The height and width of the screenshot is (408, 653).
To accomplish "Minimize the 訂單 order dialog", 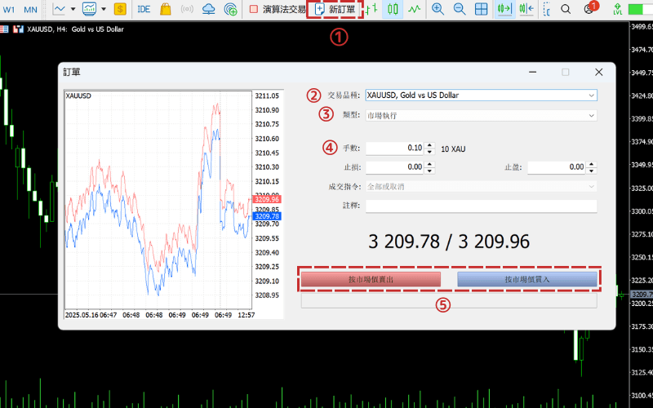I will pos(532,72).
